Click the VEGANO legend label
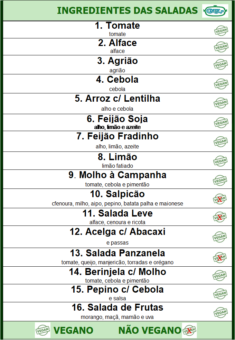235x340 pixels. [74, 331]
